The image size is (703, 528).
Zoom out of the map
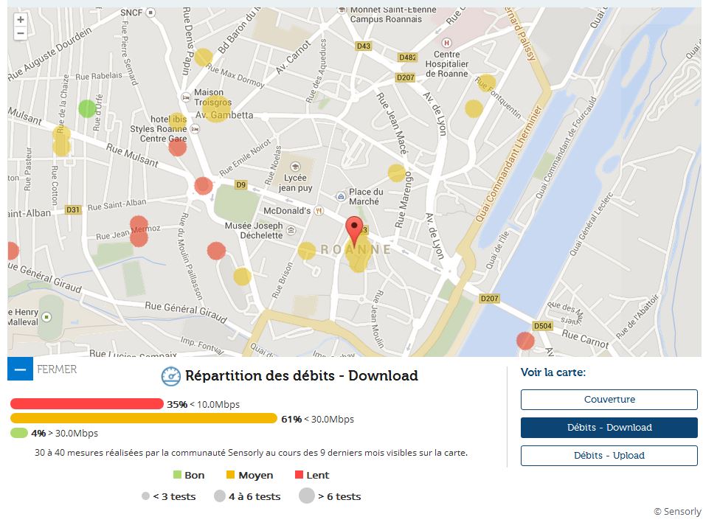20,33
